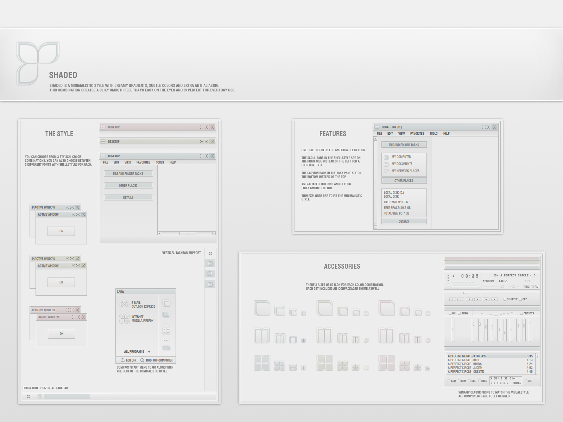Collapse Other Places in the Local Disk window
Image resolution: width=563 pixels, height=422 pixels.
tap(404, 180)
